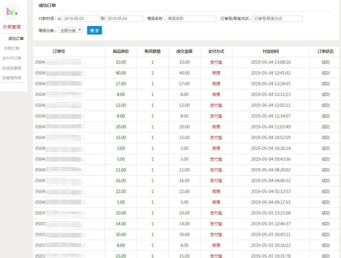Image resolution: width=341 pixels, height=258 pixels.
Task: Click the 付款时间 column header
Action: [271, 52]
